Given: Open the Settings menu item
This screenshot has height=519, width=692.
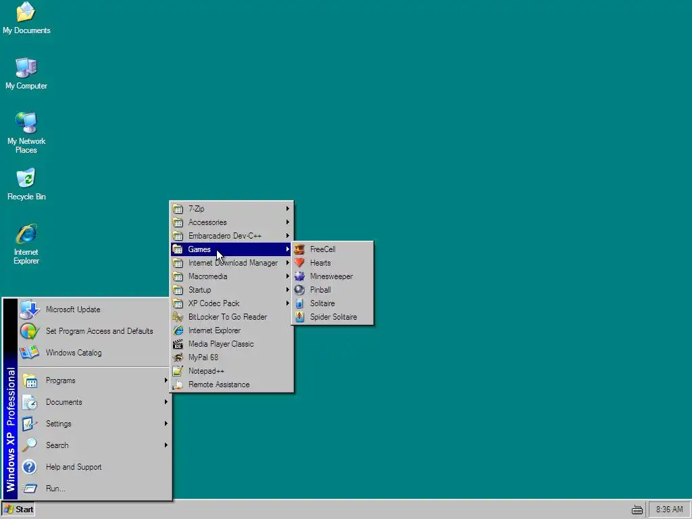Looking at the screenshot, I should (94, 424).
